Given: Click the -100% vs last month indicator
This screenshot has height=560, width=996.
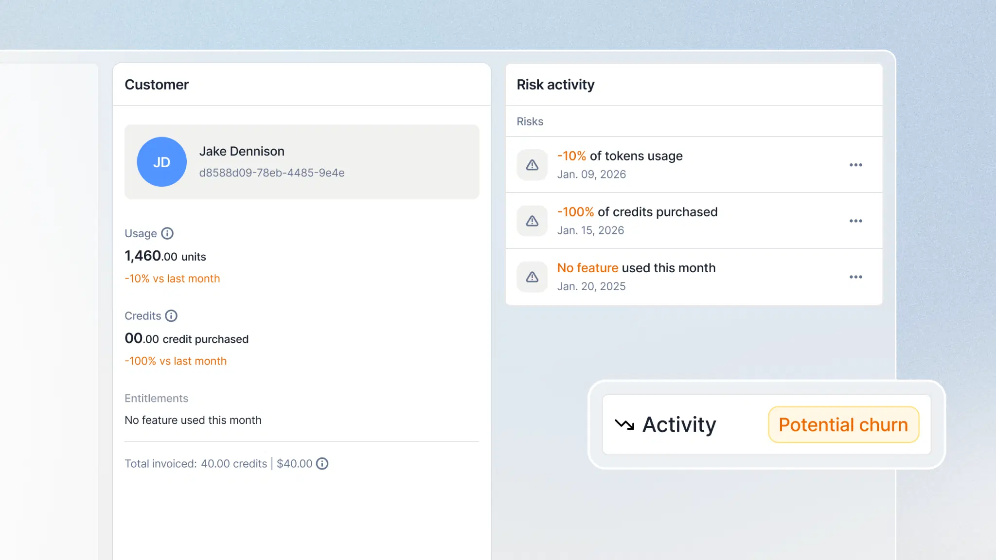Looking at the screenshot, I should pyautogui.click(x=176, y=361).
